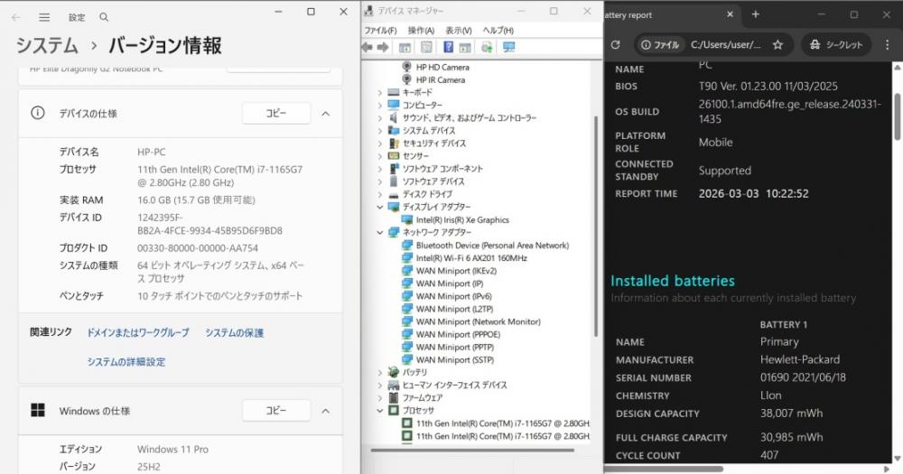The width and height of the screenshot is (903, 474).
Task: Click the CYCLE COUNT value 407
Action: [769, 455]
